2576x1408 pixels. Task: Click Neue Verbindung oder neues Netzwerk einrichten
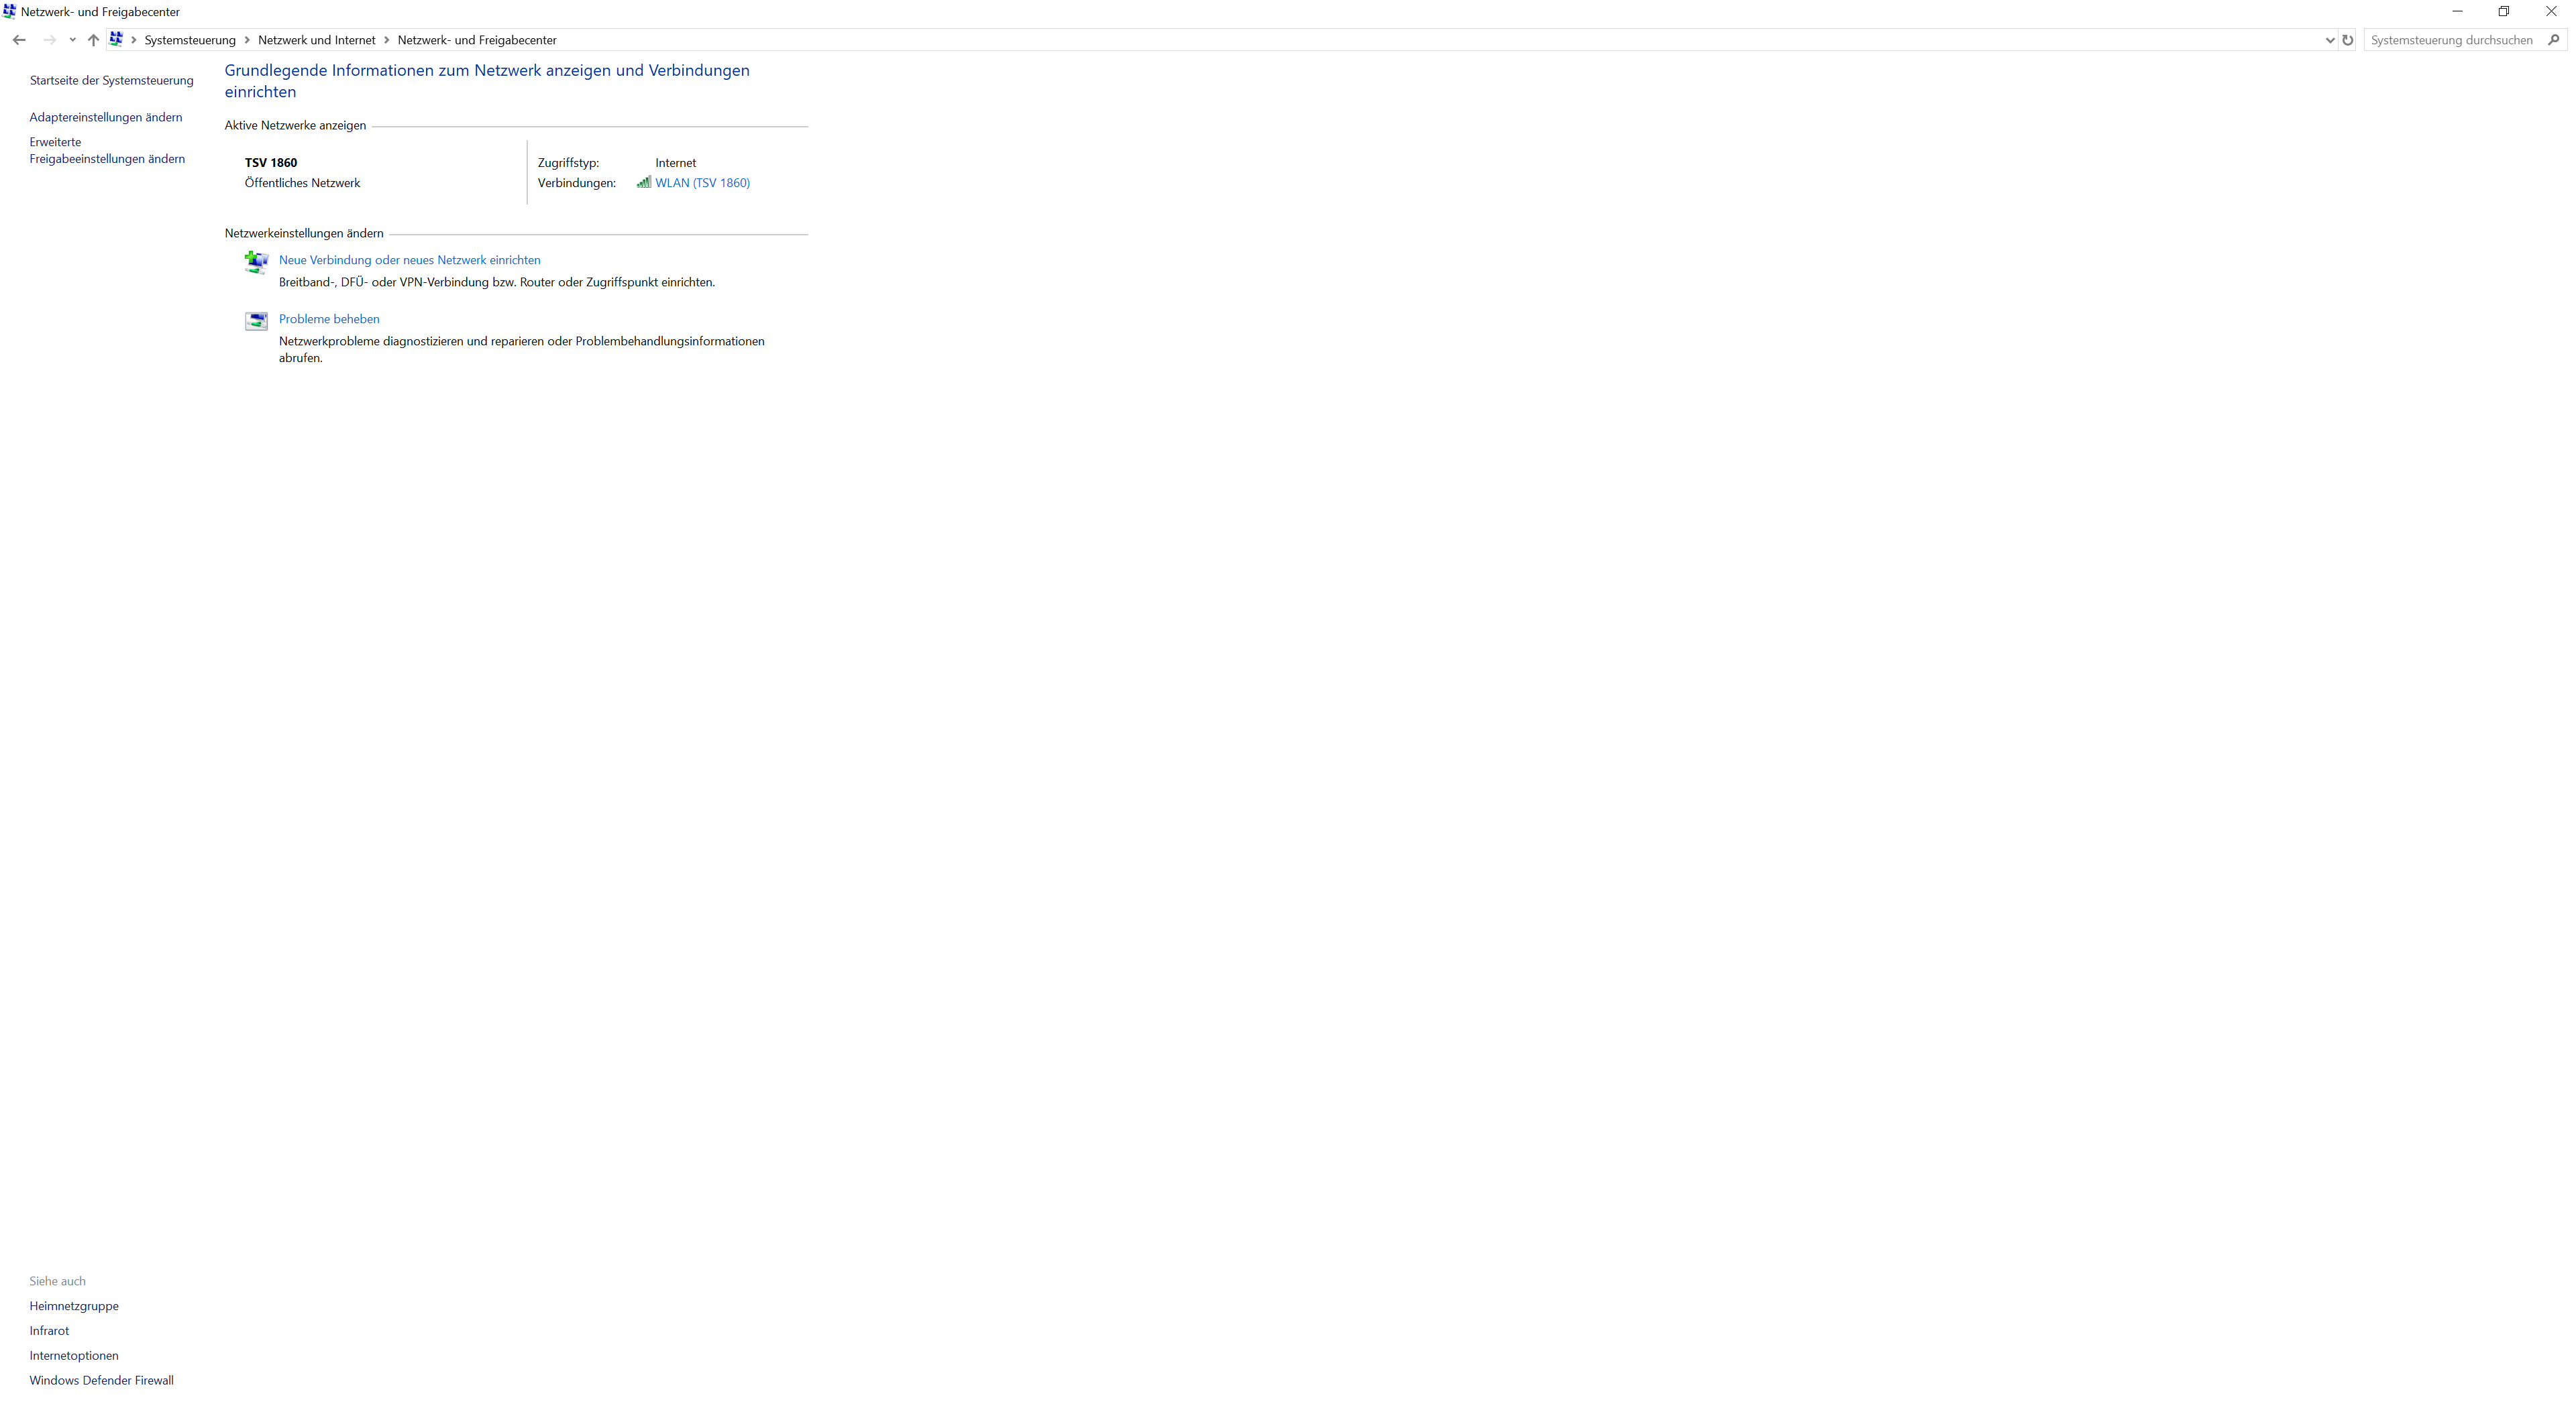[409, 260]
